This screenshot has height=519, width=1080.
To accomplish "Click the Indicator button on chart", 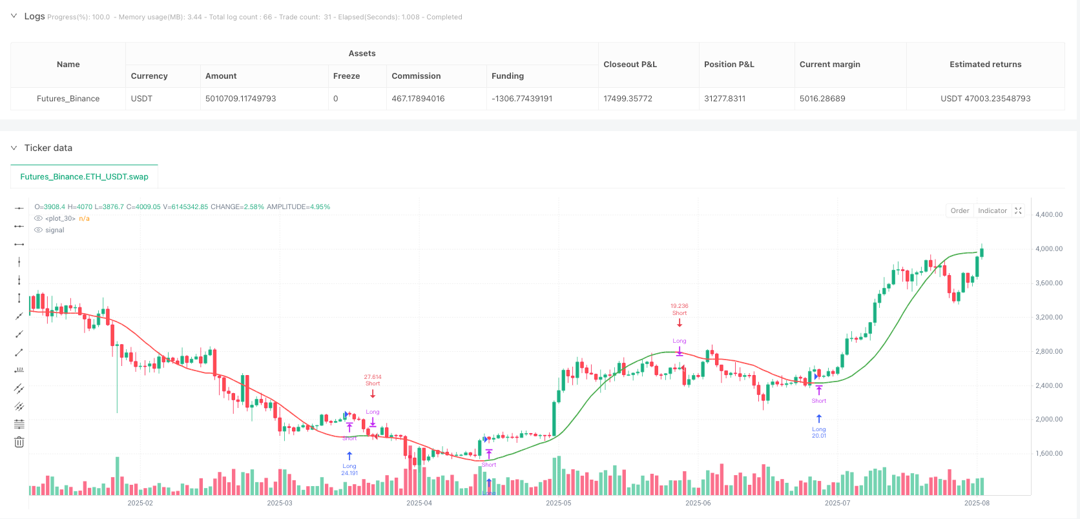I will (x=992, y=210).
